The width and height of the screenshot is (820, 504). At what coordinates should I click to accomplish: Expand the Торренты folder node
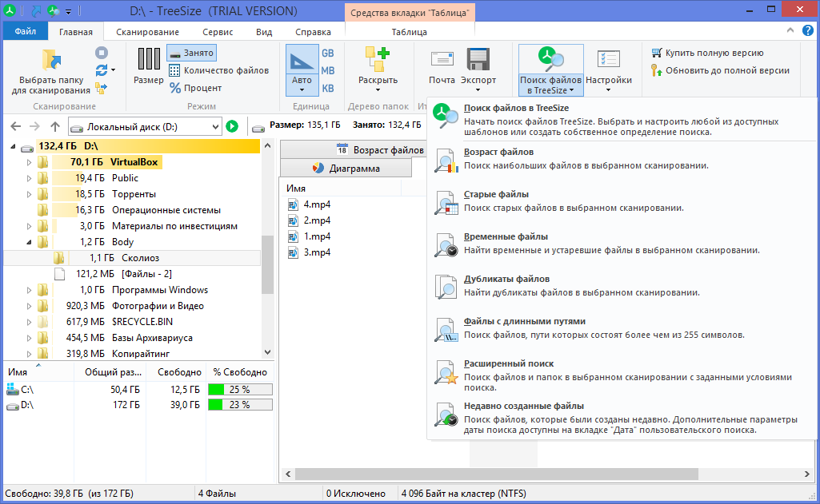tap(30, 194)
